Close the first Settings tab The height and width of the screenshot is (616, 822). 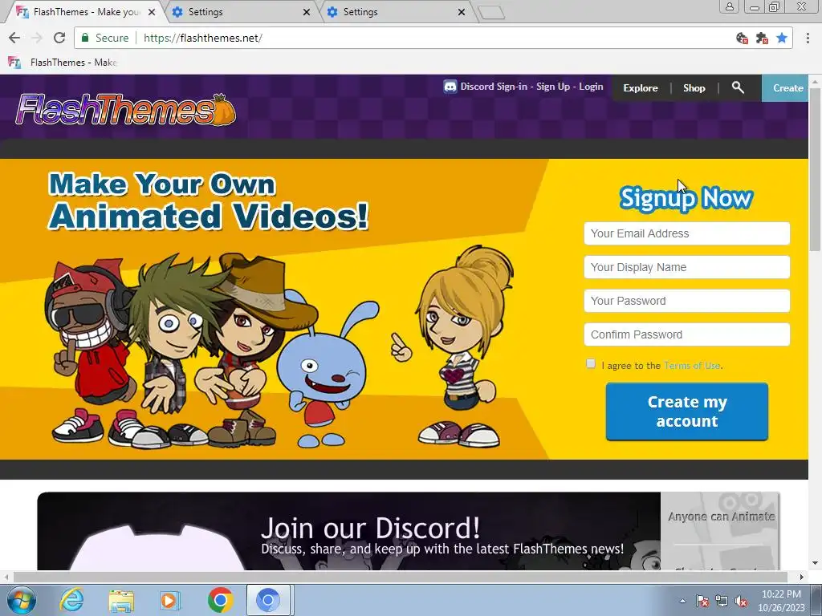point(307,12)
